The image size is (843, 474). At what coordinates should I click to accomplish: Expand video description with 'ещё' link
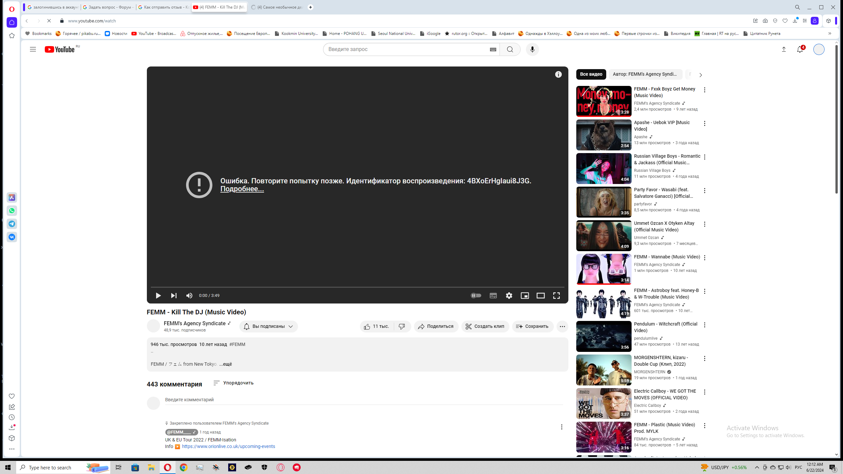226,364
